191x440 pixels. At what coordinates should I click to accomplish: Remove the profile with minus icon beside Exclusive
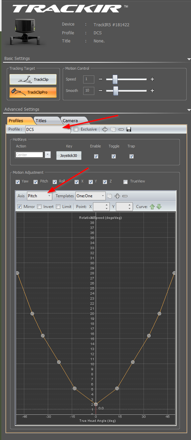pyautogui.click(x=121, y=129)
